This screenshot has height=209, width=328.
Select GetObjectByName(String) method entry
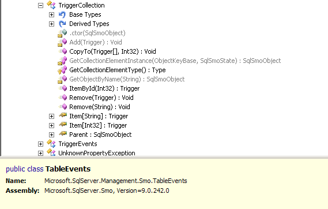pyautogui.click(x=127, y=79)
